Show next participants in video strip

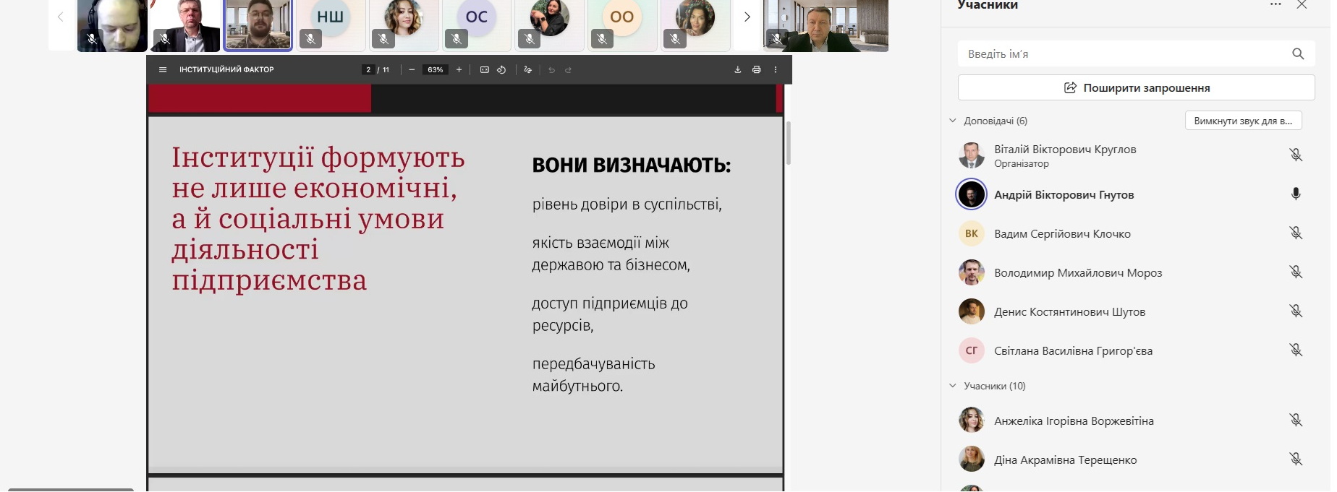pos(747,17)
